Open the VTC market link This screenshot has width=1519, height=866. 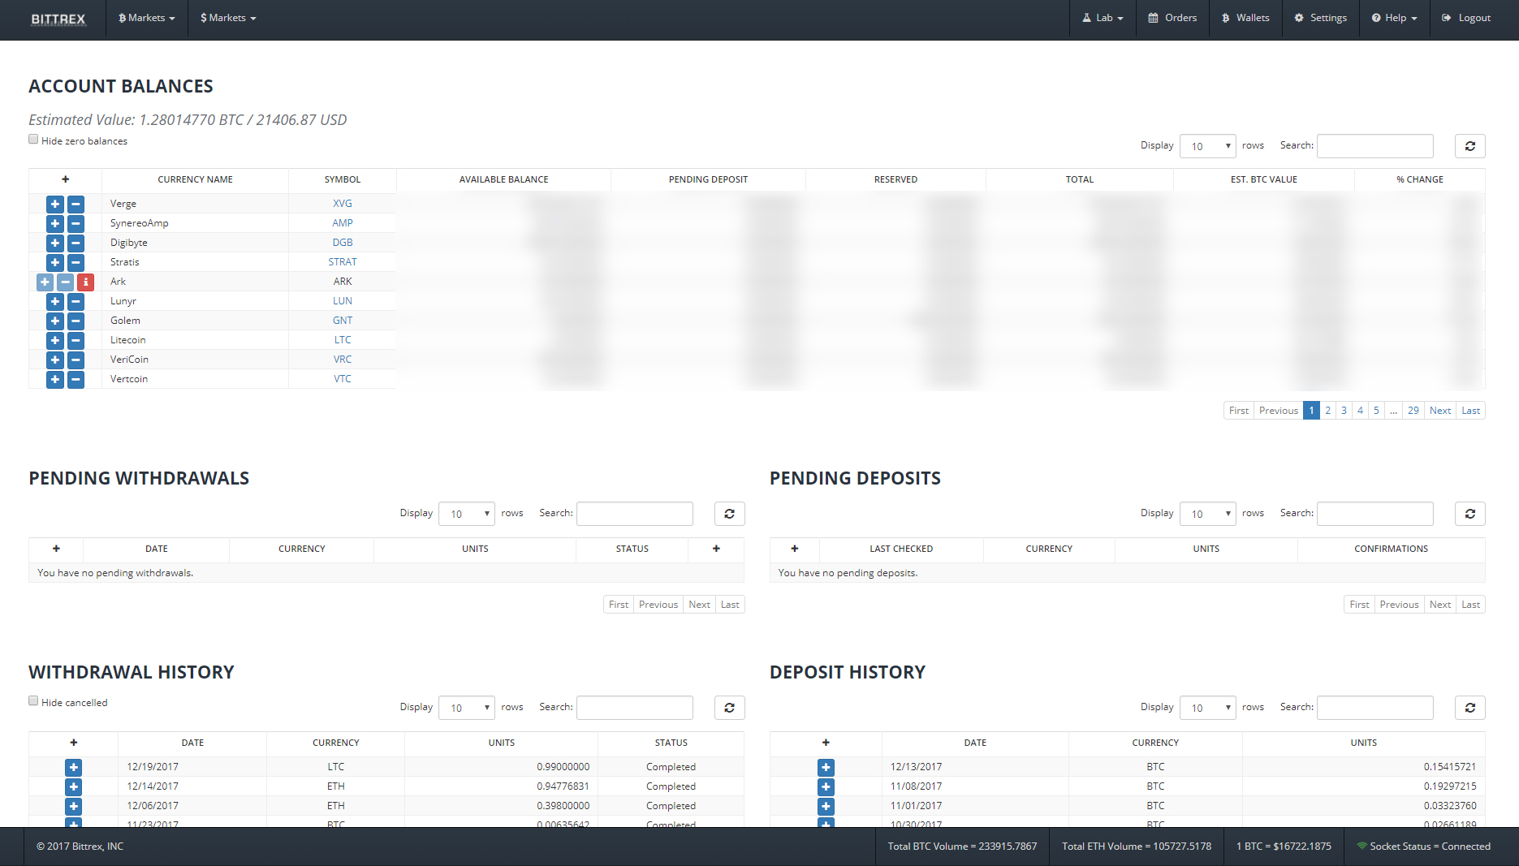tap(343, 379)
